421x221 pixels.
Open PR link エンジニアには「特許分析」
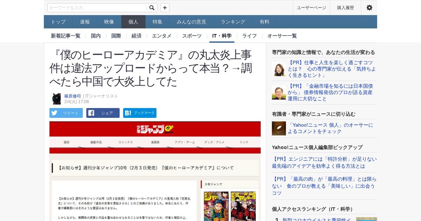pyautogui.click(x=324, y=162)
